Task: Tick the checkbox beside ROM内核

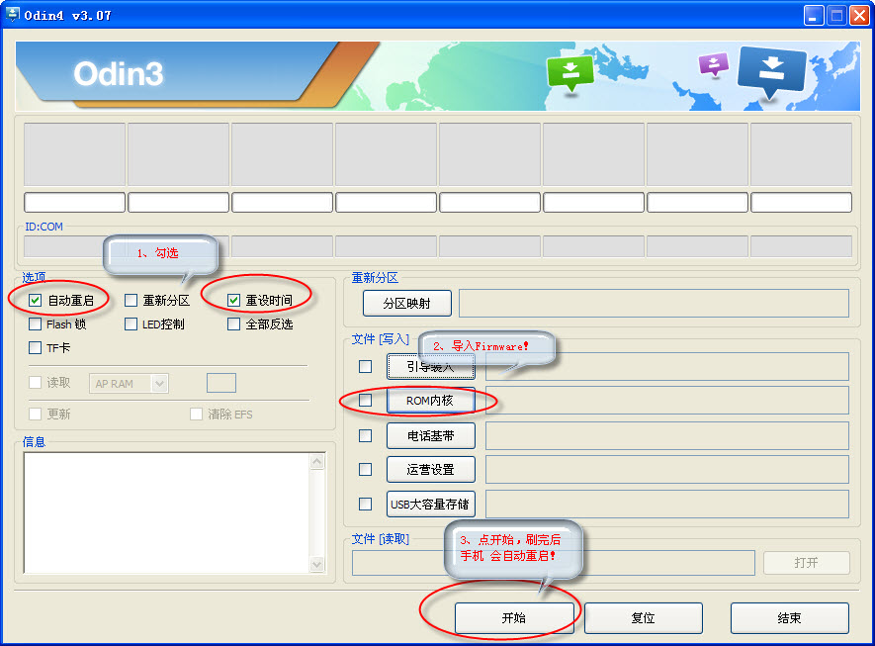Action: coord(366,401)
